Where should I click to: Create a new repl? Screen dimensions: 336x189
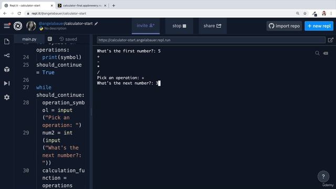pyautogui.click(x=319, y=26)
